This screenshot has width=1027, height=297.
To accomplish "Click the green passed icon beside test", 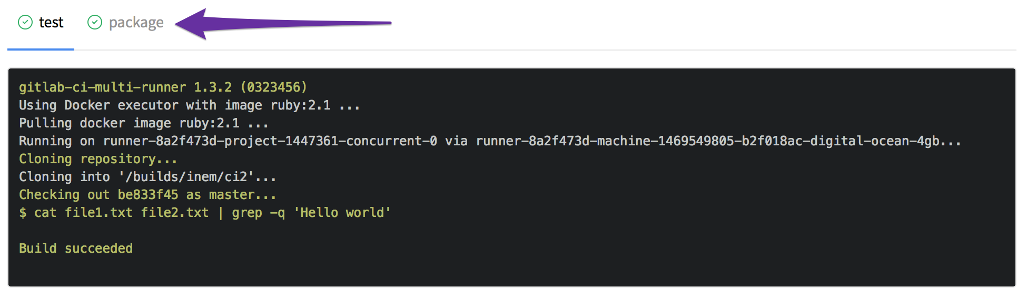I will tap(25, 22).
